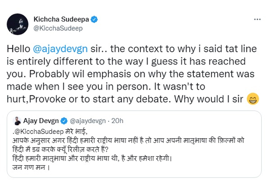
Task: Click the verified badge beside Ajay Devgn
Action: click(x=64, y=120)
